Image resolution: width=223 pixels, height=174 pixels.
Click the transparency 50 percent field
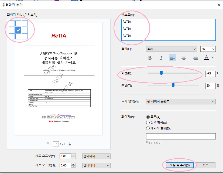point(211,86)
